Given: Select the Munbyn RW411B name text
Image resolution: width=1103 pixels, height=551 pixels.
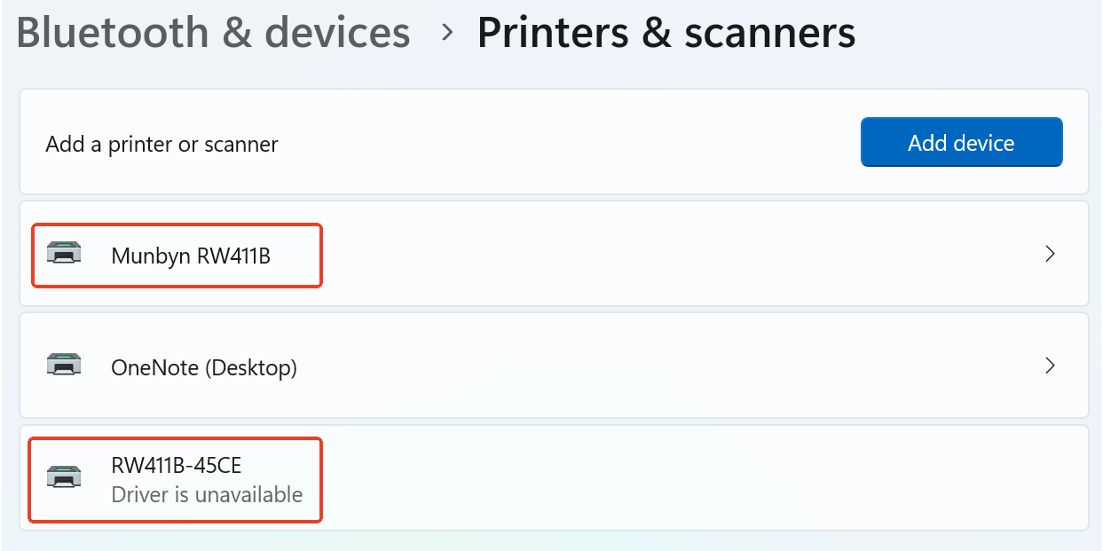Looking at the screenshot, I should coord(191,256).
